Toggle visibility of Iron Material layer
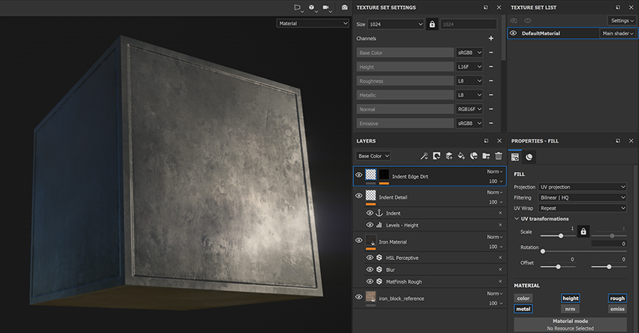The height and width of the screenshot is (333, 639). pyautogui.click(x=359, y=241)
